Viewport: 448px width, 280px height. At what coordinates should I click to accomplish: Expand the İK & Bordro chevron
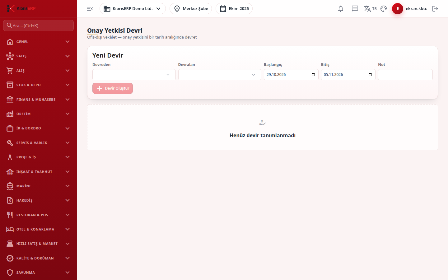pos(68,128)
